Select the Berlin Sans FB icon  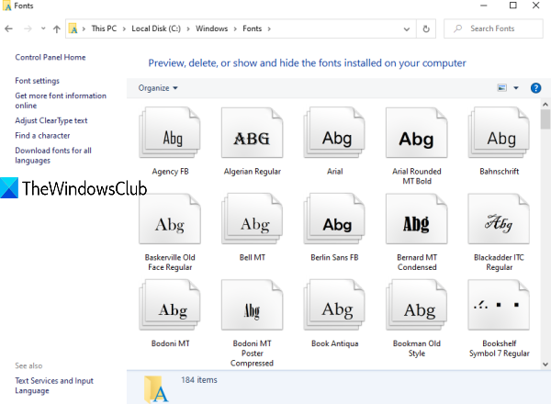[334, 219]
